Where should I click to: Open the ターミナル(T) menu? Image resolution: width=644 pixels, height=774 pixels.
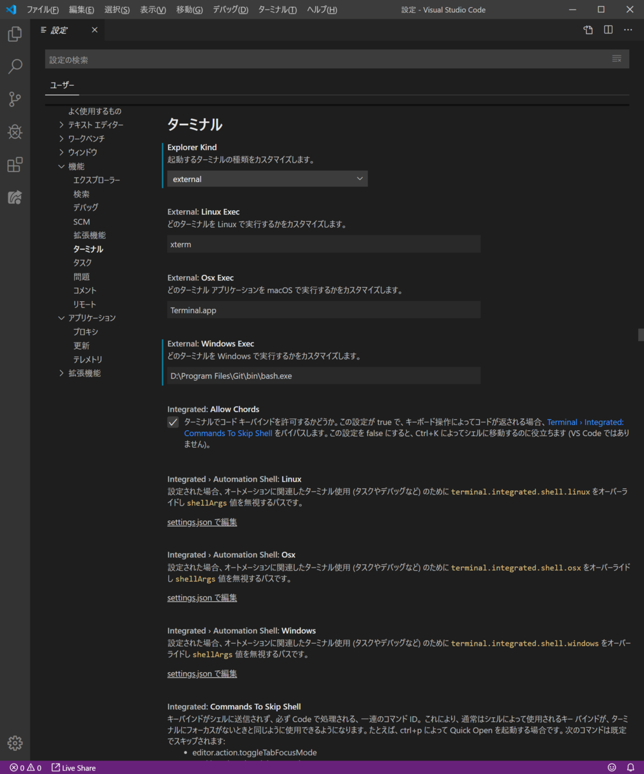[x=278, y=10]
